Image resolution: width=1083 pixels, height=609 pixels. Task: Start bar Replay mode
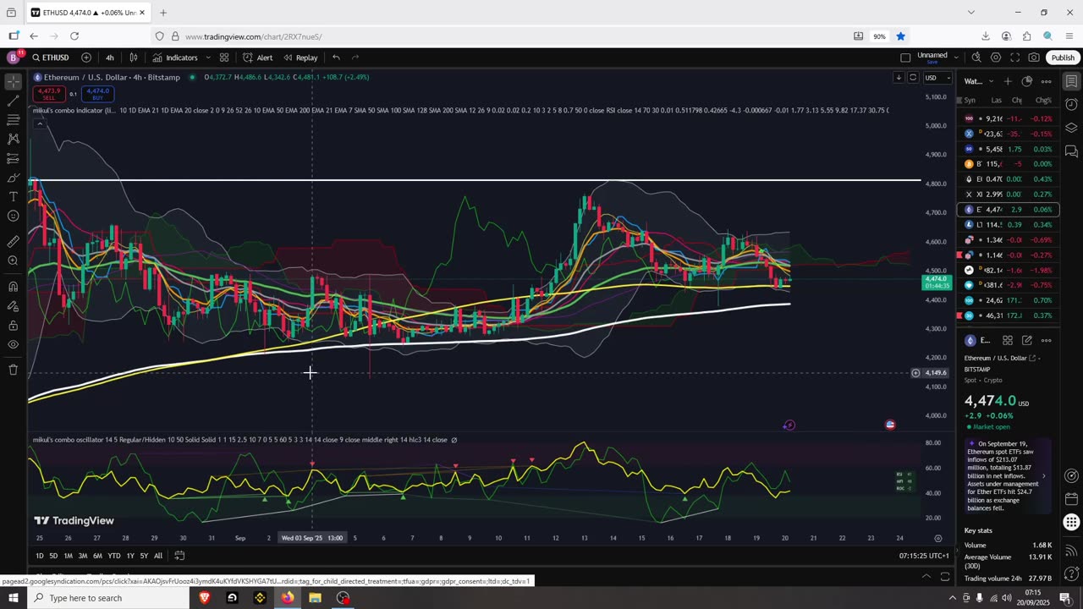point(300,58)
